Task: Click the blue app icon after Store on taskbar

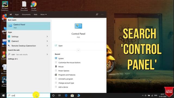Action: pos(79,96)
